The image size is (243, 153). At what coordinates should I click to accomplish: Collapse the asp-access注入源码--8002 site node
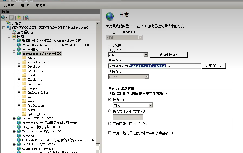click(x=14, y=54)
